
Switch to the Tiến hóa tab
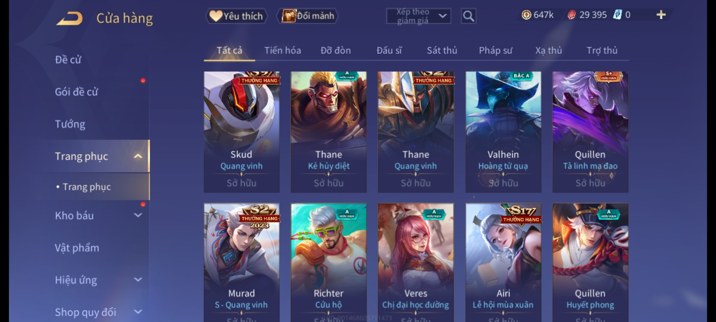click(283, 50)
